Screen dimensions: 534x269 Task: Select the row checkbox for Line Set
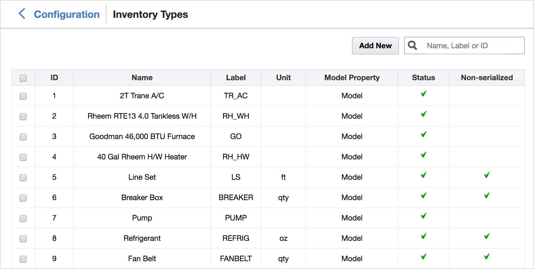(x=23, y=177)
